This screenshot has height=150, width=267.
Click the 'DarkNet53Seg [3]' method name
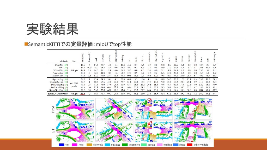(59, 87)
